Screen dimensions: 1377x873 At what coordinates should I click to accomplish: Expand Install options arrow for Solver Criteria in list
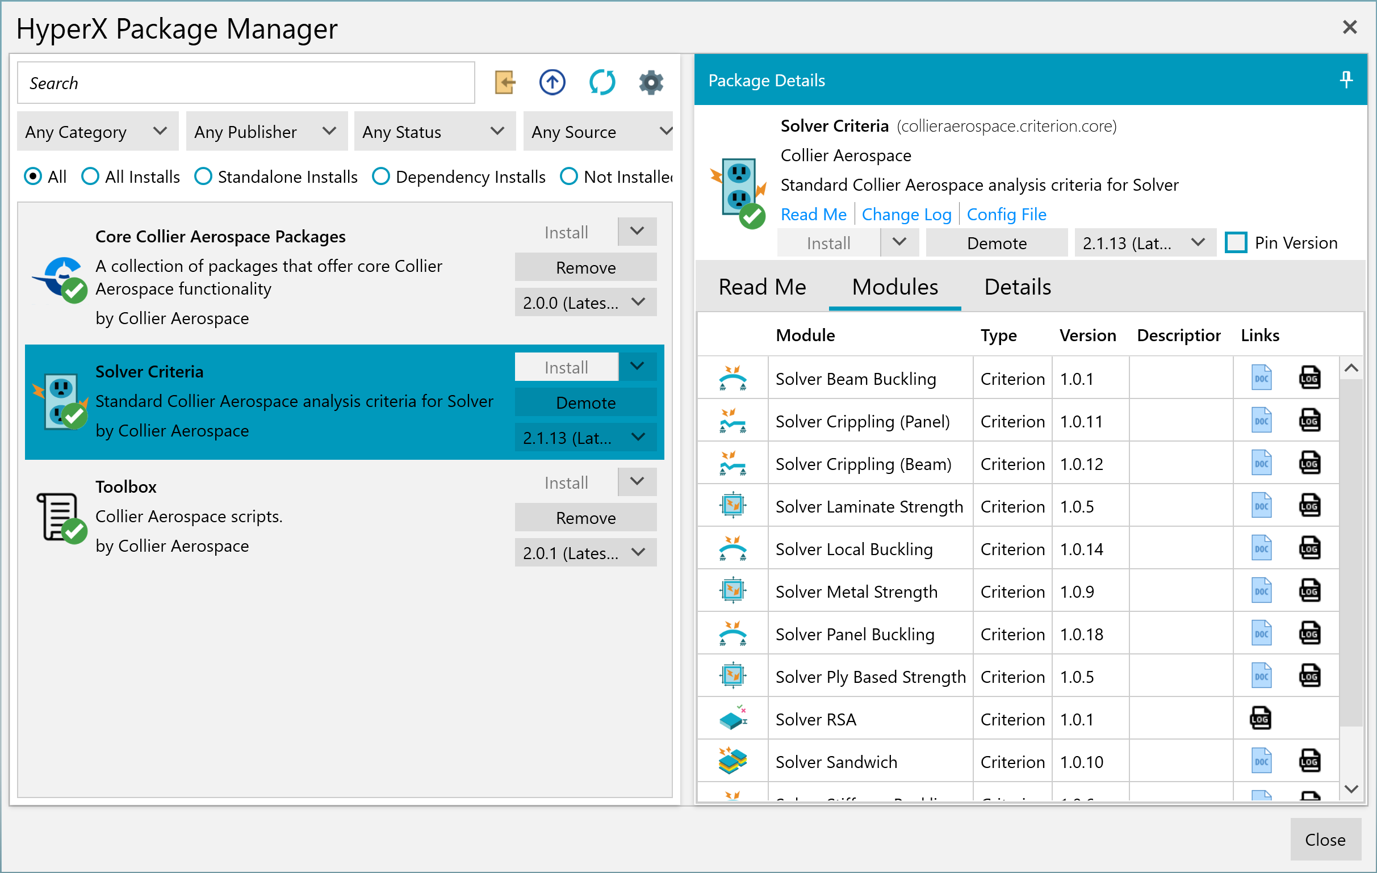637,367
